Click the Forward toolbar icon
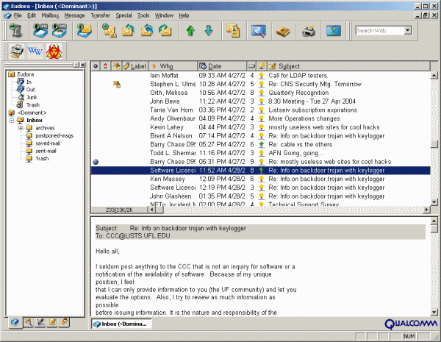Screen dimensions: 441x342 tap(165, 30)
